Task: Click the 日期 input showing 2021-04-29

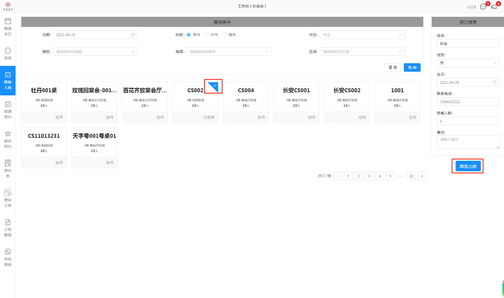Action: pyautogui.click(x=95, y=35)
